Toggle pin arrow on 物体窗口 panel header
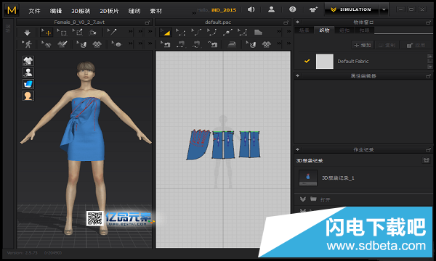The width and height of the screenshot is (436, 261). pos(297,22)
